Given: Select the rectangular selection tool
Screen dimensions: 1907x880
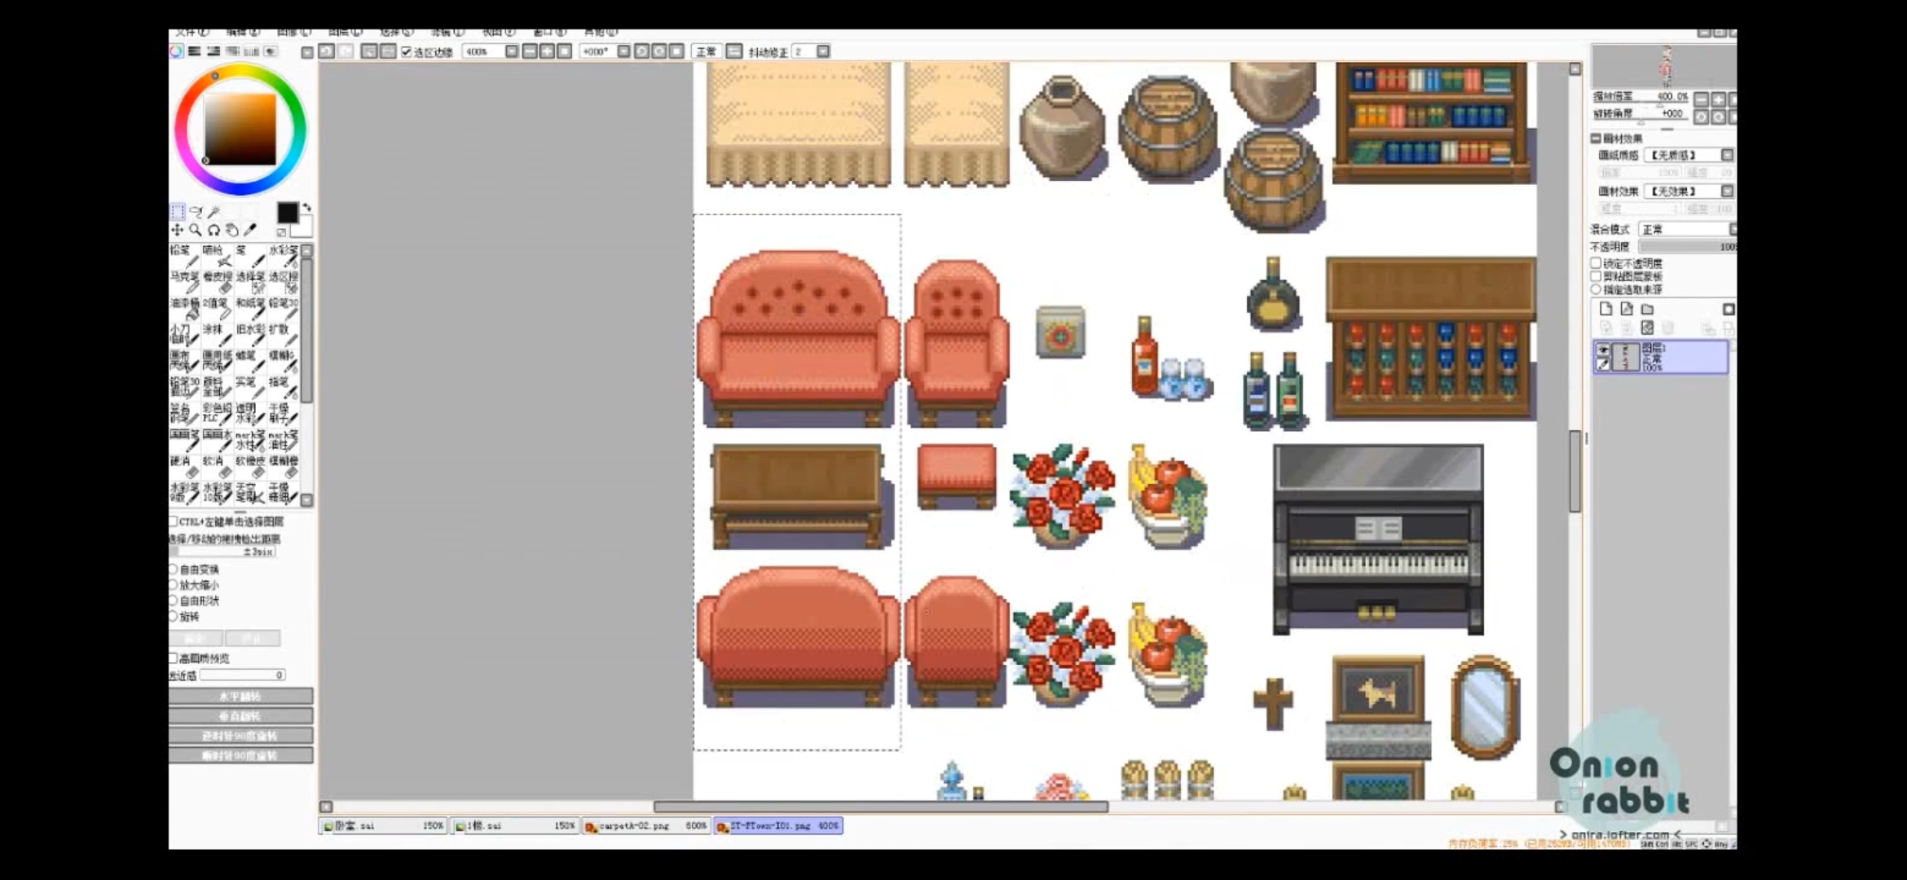Looking at the screenshot, I should tap(178, 212).
